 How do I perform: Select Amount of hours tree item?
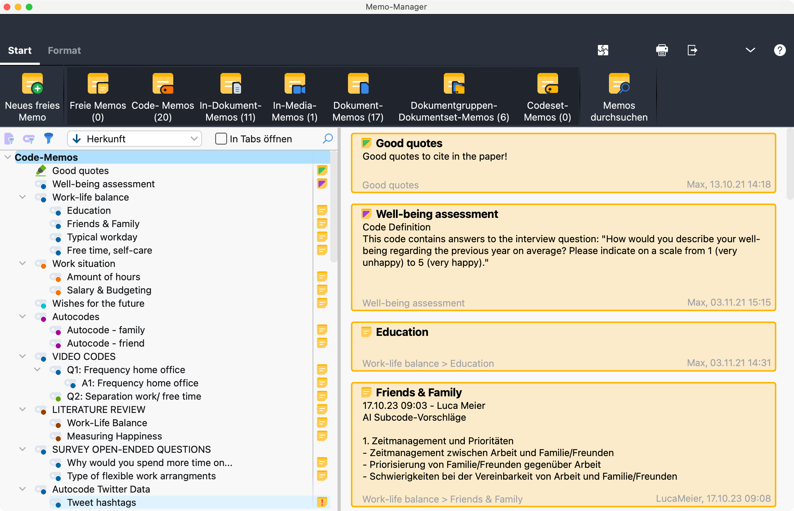[104, 277]
